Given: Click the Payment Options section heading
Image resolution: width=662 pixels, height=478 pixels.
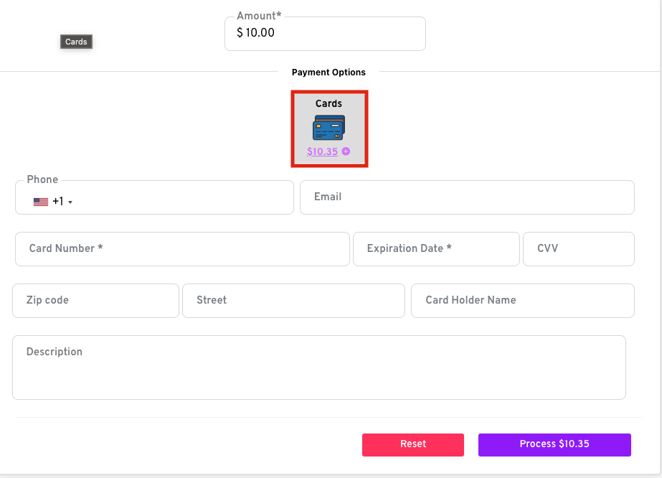Looking at the screenshot, I should (328, 72).
